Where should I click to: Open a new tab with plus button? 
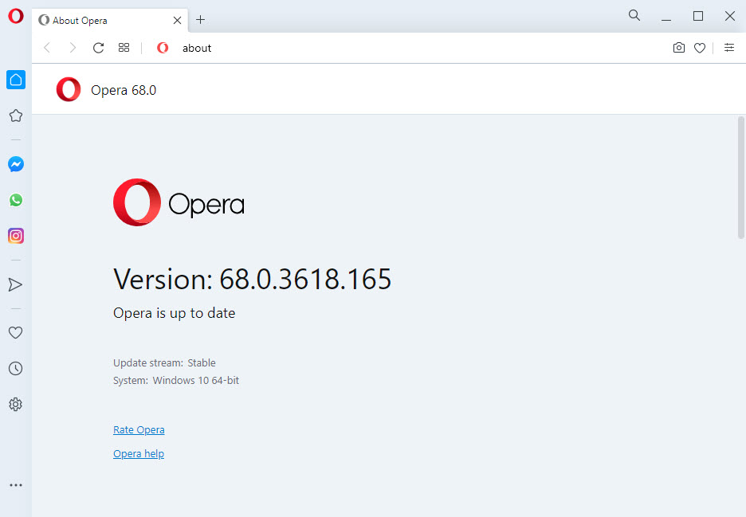200,19
